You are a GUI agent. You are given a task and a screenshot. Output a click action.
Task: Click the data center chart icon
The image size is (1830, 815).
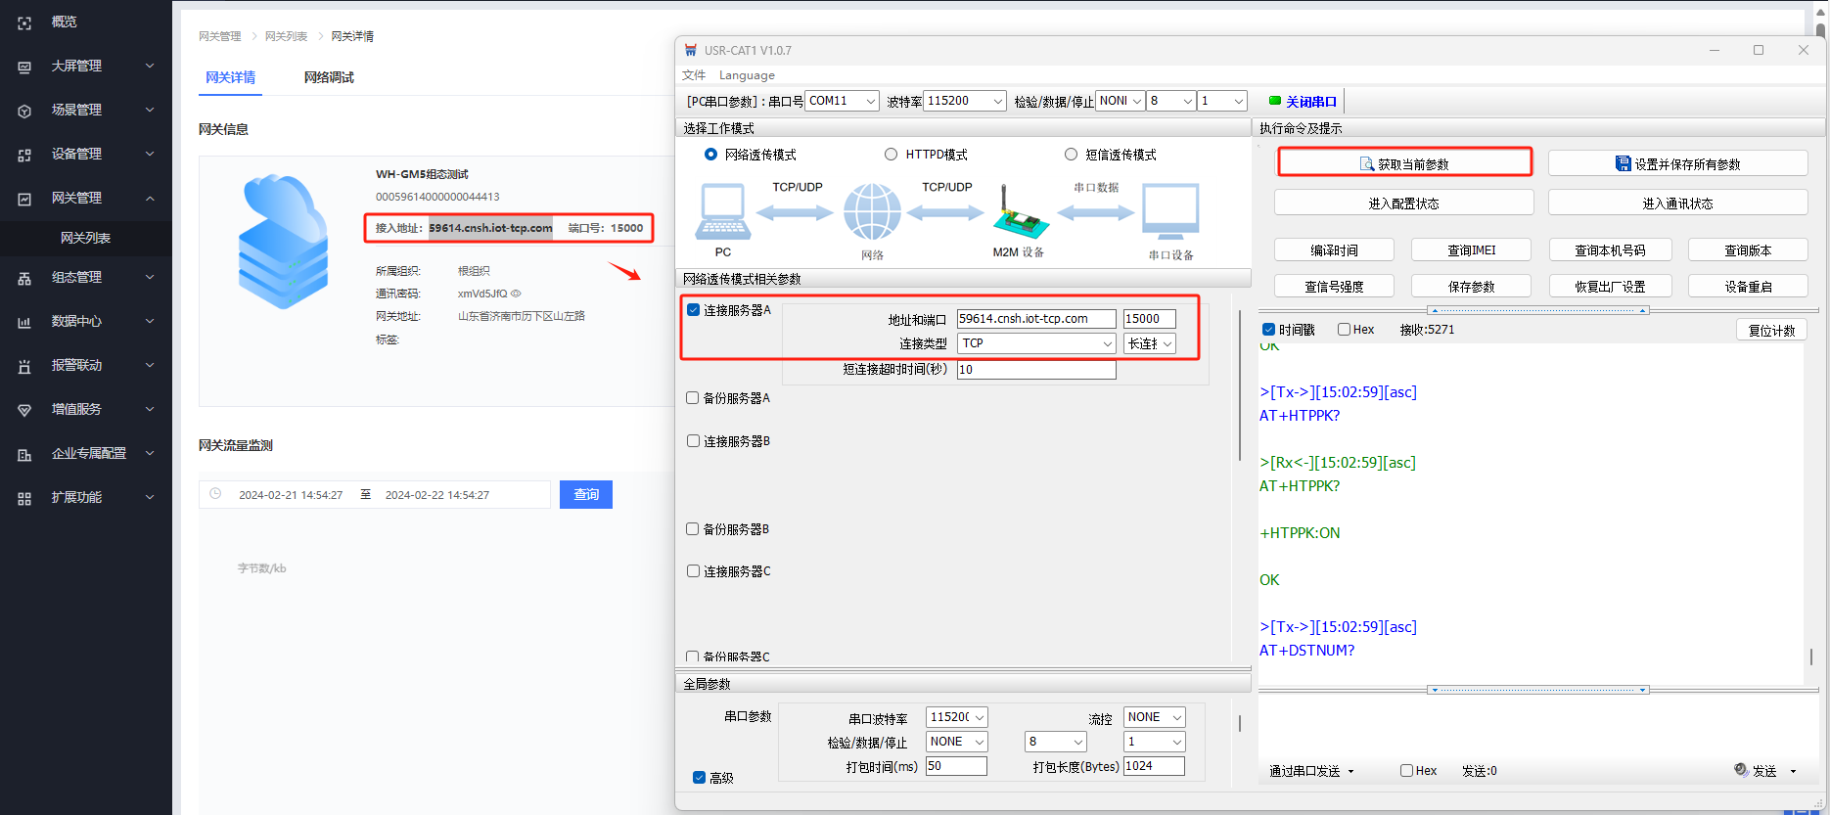[24, 322]
